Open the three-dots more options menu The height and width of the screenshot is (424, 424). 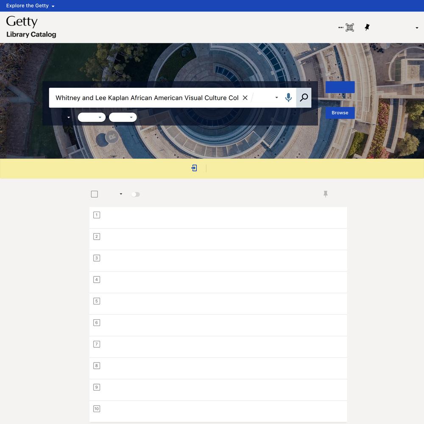pyautogui.click(x=341, y=28)
